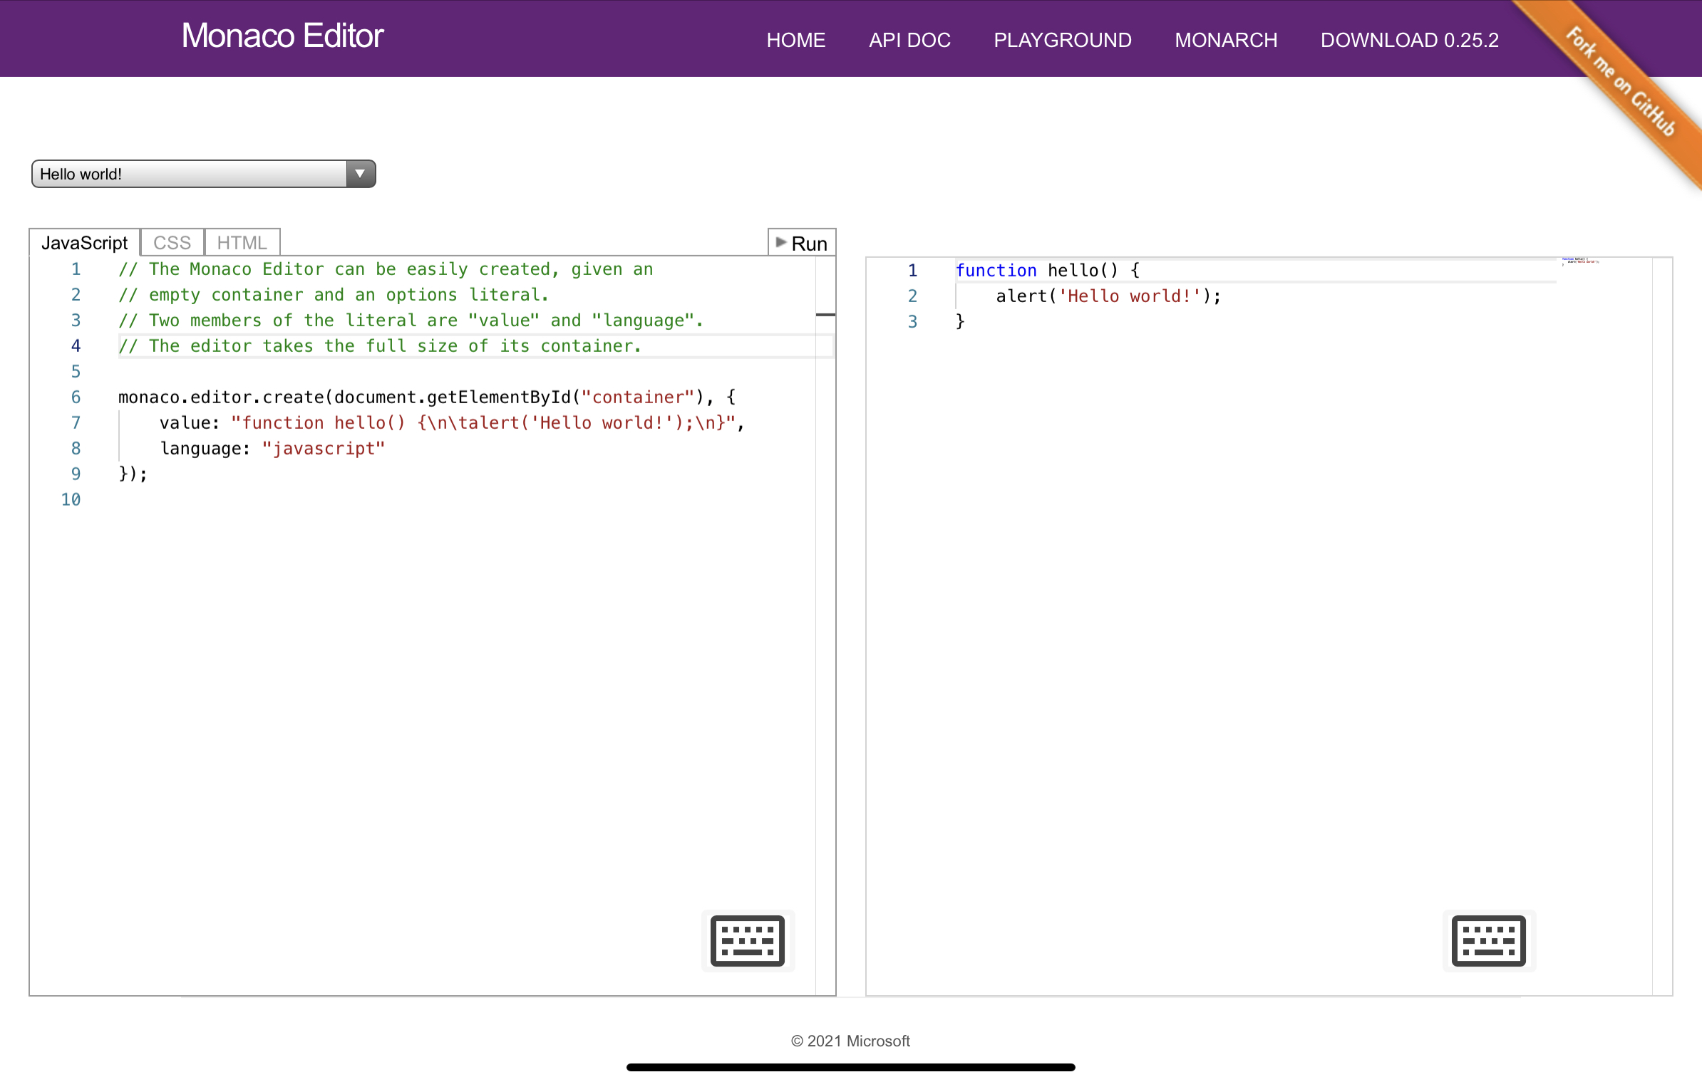Switch to the HTML tab

242,243
